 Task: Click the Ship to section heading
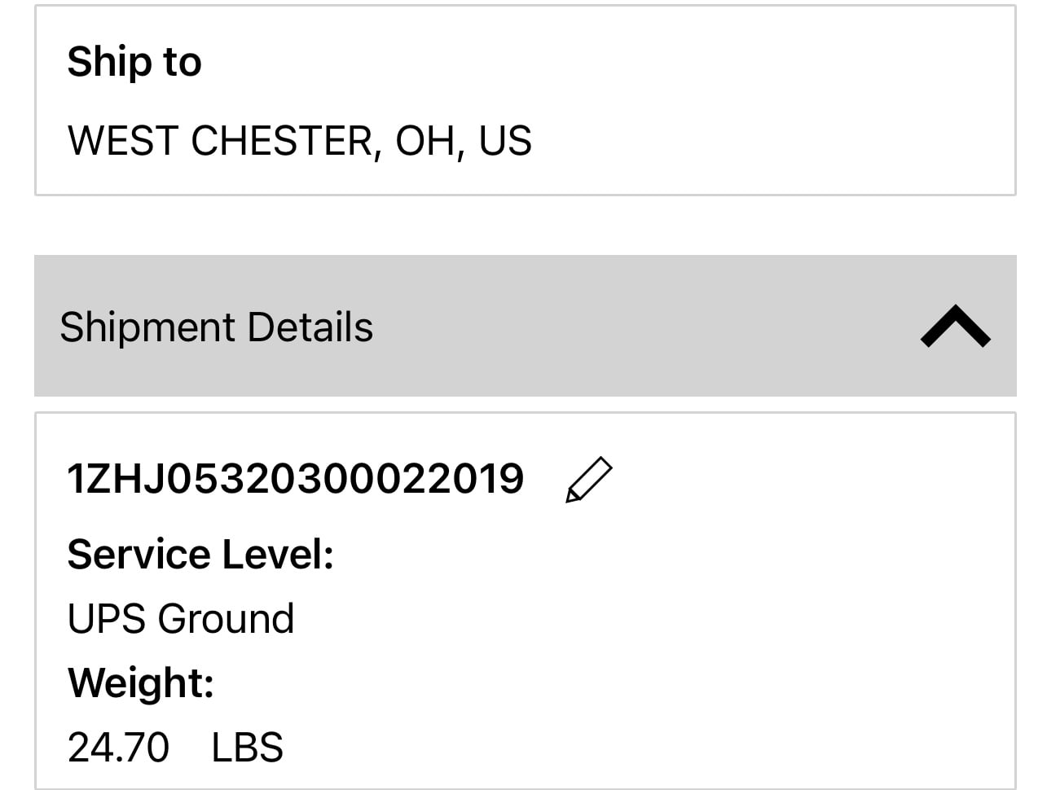[134, 60]
